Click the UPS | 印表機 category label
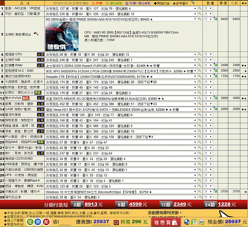248x227 pixels. tap(21, 175)
